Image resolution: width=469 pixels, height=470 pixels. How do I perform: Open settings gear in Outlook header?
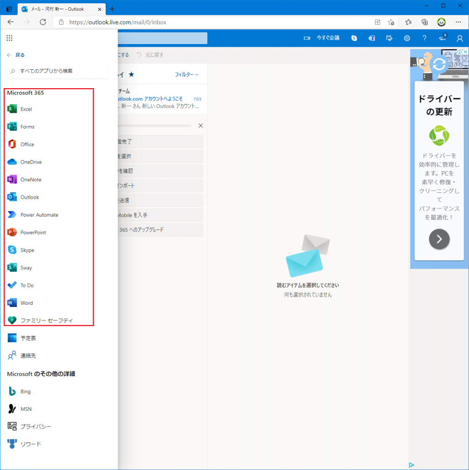(x=407, y=38)
